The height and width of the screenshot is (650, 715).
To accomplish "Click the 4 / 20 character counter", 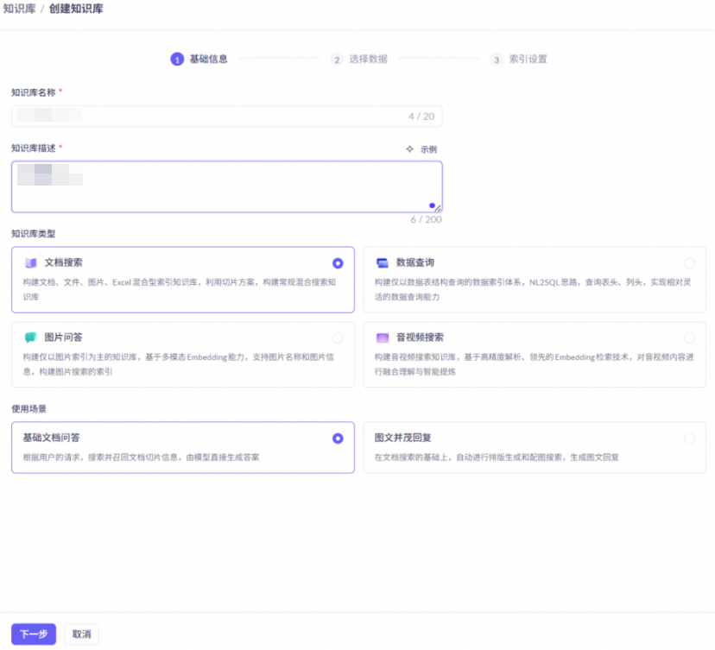I will (421, 117).
